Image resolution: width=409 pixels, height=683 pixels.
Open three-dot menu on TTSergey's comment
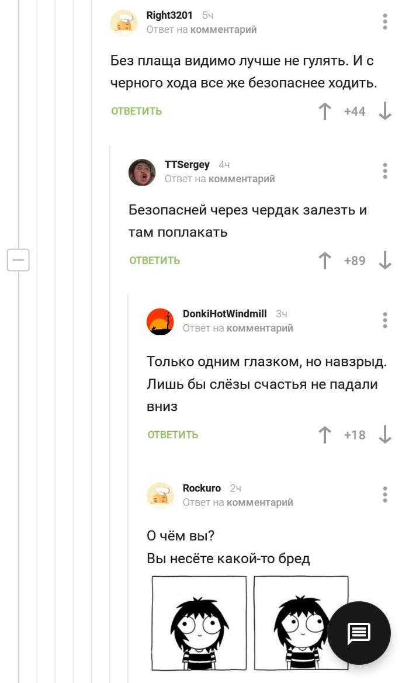tap(385, 171)
